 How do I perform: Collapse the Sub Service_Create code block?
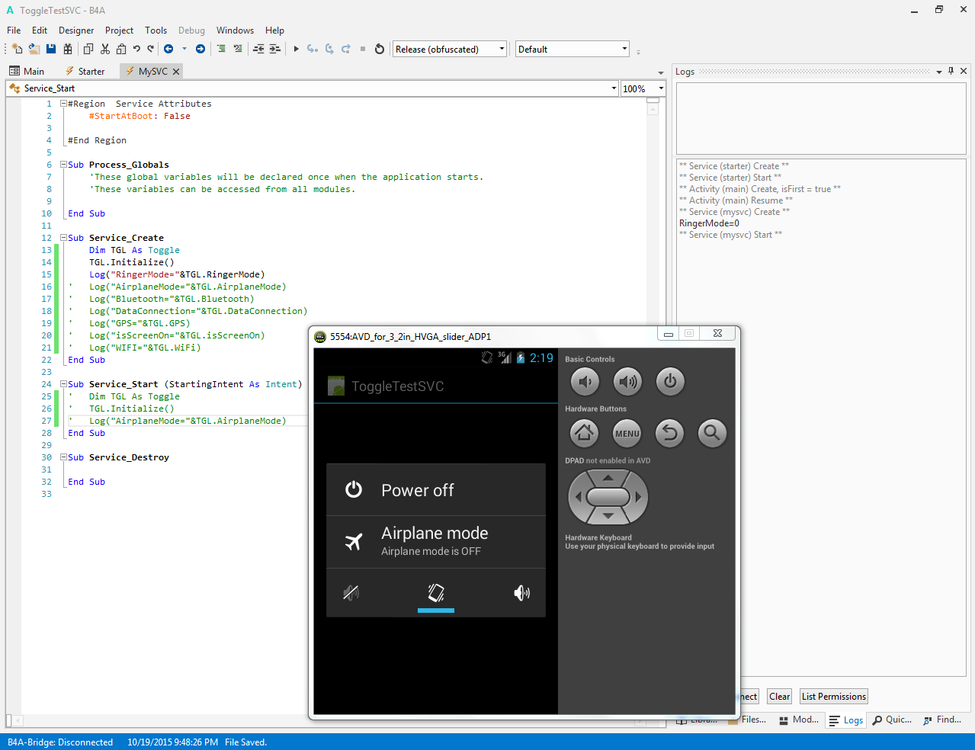(x=64, y=238)
